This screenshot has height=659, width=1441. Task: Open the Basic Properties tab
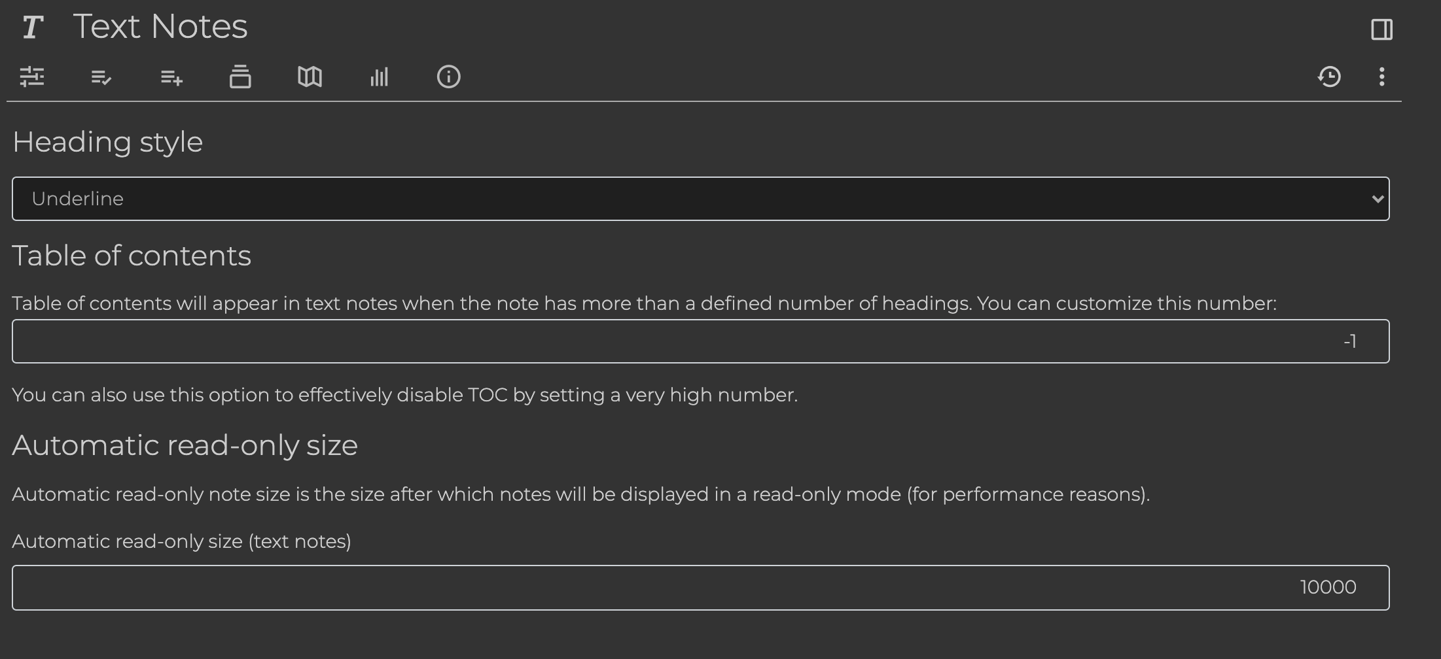click(33, 76)
